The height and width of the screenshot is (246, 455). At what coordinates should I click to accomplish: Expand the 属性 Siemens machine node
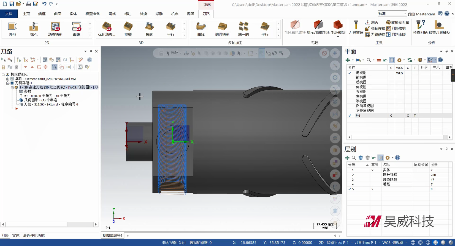click(x=8, y=79)
